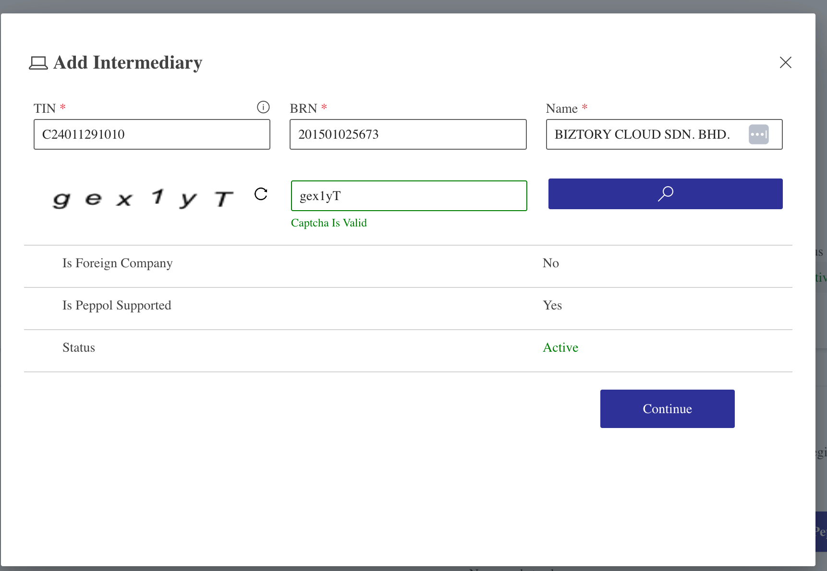827x571 pixels.
Task: Select the Status row label
Action: pyautogui.click(x=79, y=347)
